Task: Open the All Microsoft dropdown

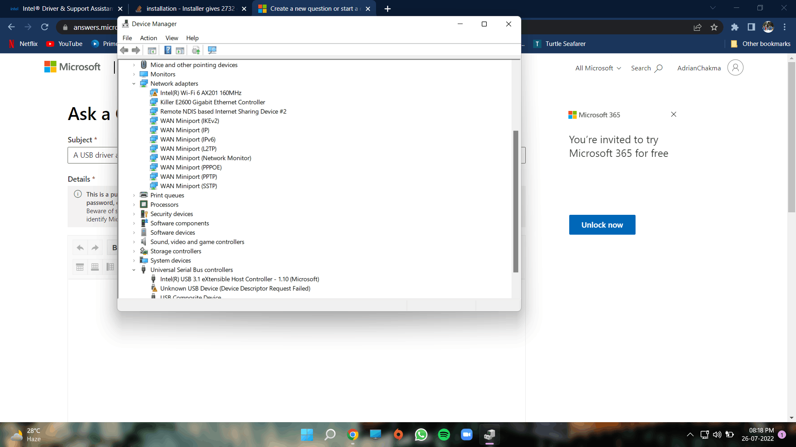Action: 598,68
